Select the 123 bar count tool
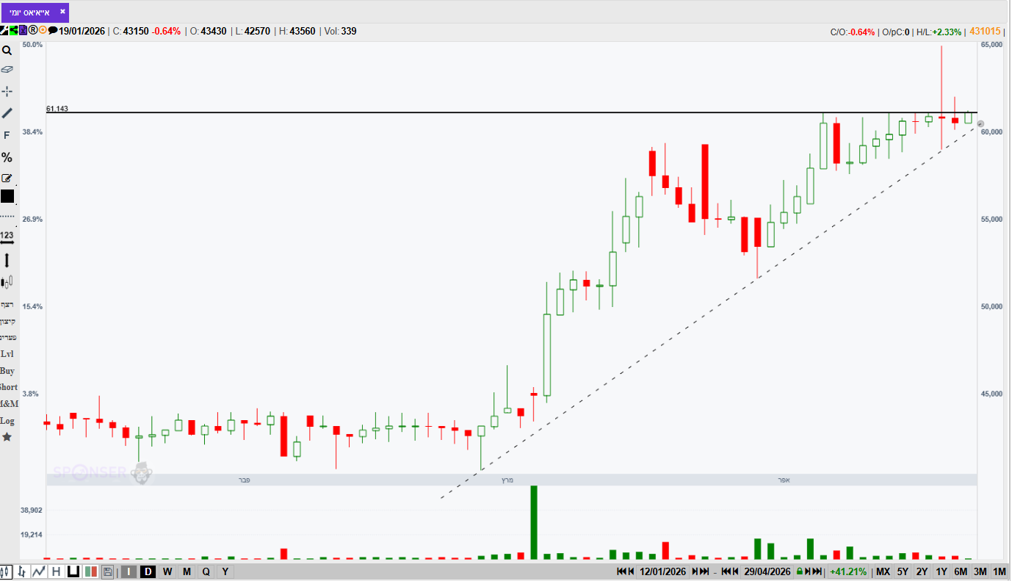 (x=7, y=237)
